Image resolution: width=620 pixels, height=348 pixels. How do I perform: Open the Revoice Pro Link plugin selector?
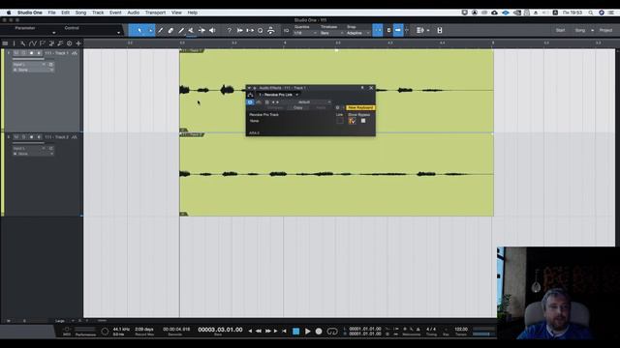coord(279,95)
